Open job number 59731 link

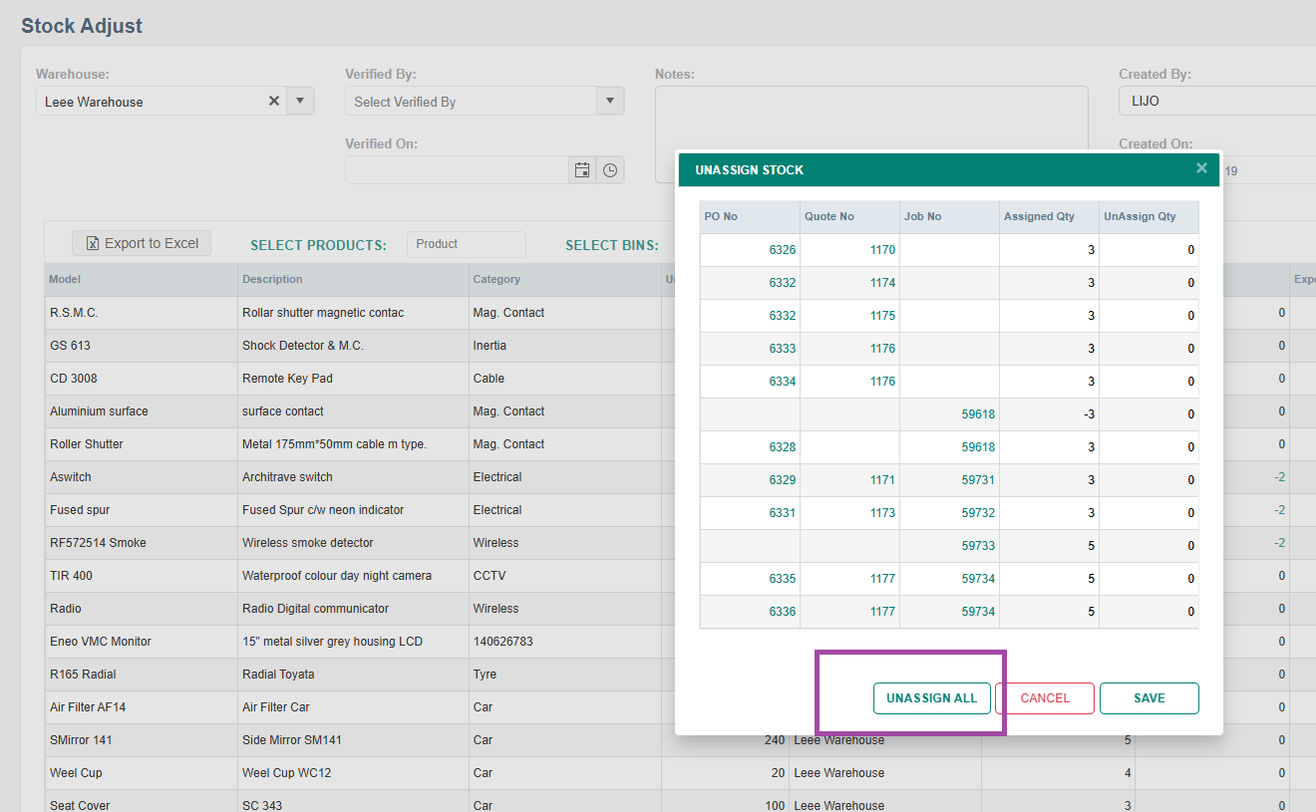[978, 480]
